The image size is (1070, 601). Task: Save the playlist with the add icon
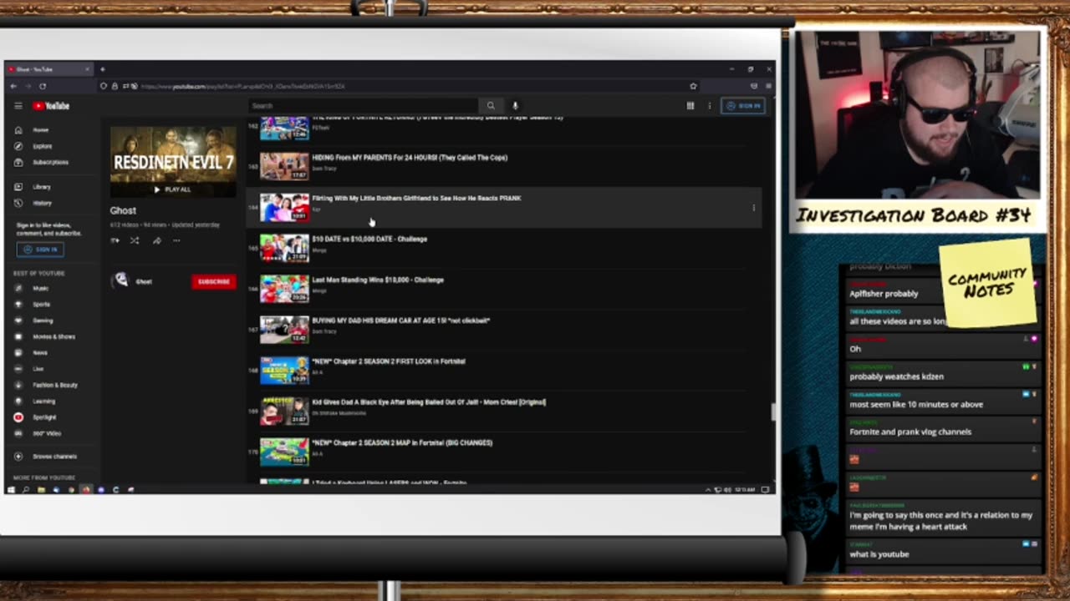point(115,240)
